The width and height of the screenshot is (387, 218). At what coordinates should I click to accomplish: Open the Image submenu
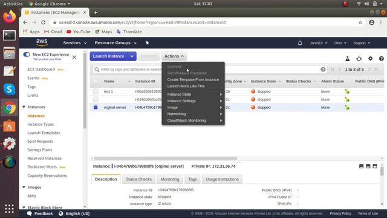(193, 108)
